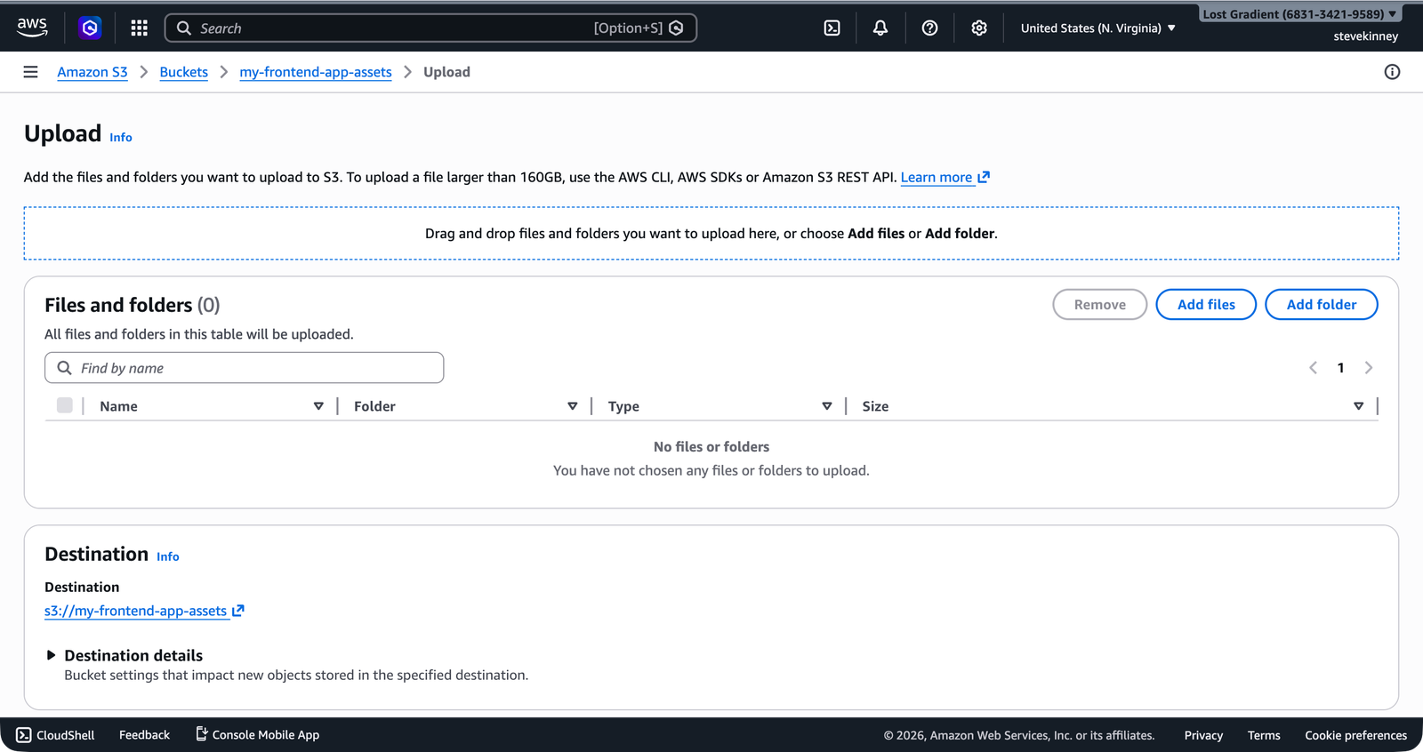Launch CloudShell from the top bar icon
Image resolution: width=1423 pixels, height=752 pixels.
coord(832,28)
